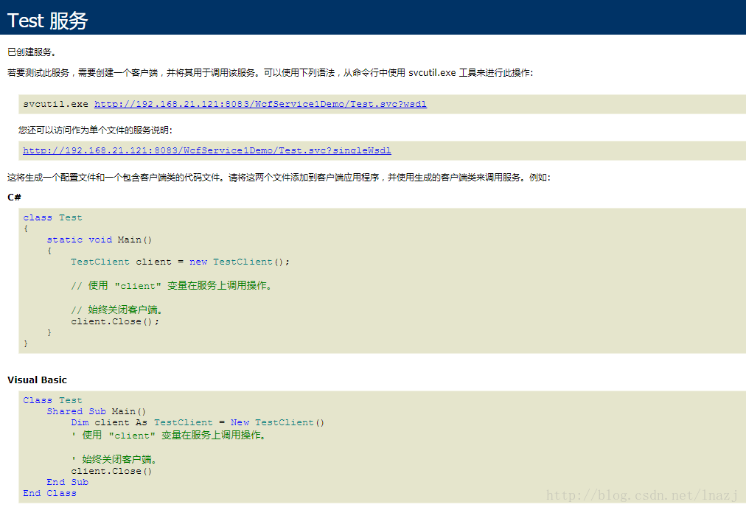
Task: Click the 'Dim client As TestClient = New TestClient()' line
Action: coord(198,422)
